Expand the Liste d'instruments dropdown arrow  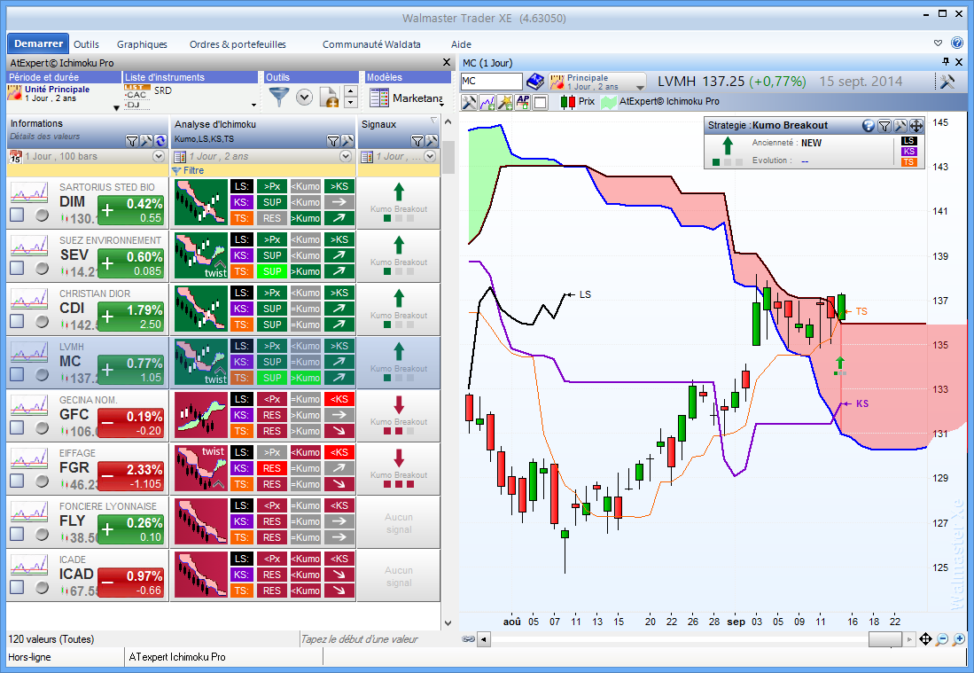click(253, 105)
